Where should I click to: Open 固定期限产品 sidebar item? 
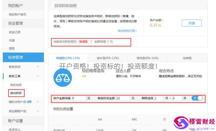pyautogui.click(x=17, y=111)
